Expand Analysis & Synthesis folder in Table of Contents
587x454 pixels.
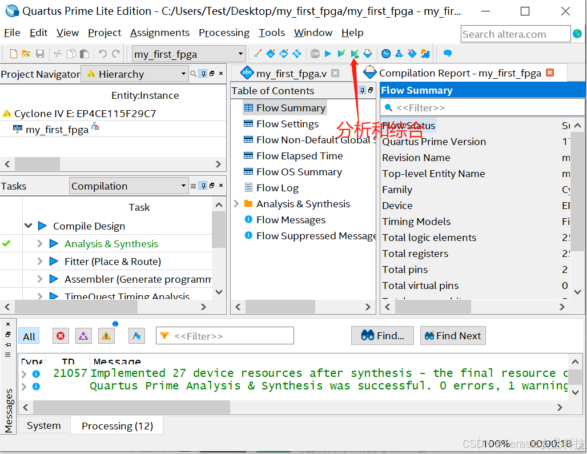236,204
